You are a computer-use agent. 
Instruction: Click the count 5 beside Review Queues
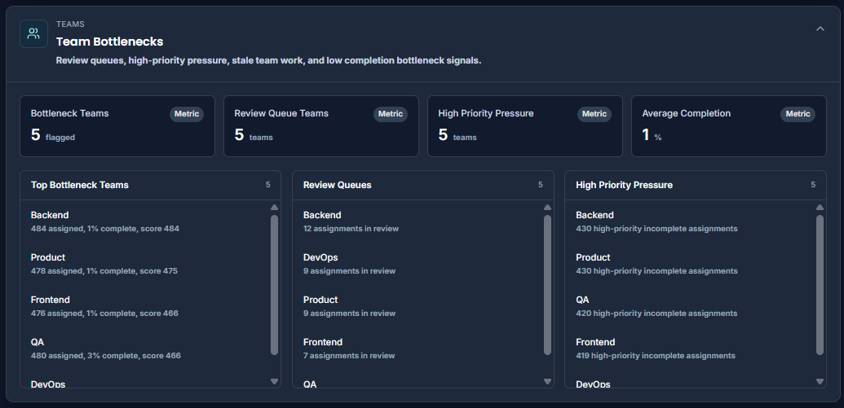pyautogui.click(x=541, y=185)
